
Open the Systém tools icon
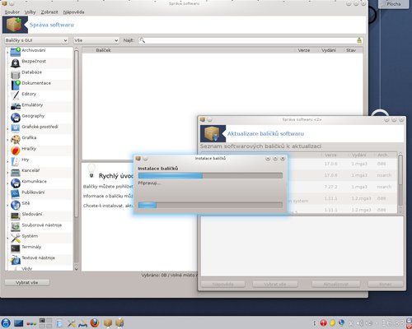[x=16, y=238]
